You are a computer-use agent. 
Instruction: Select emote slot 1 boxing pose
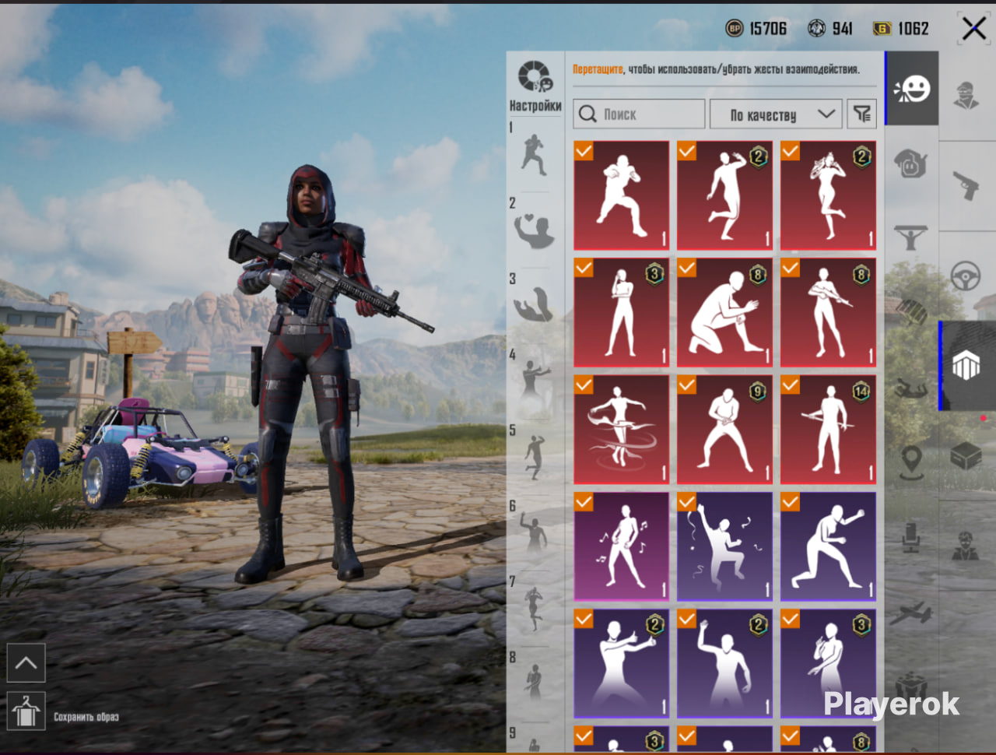[x=534, y=155]
